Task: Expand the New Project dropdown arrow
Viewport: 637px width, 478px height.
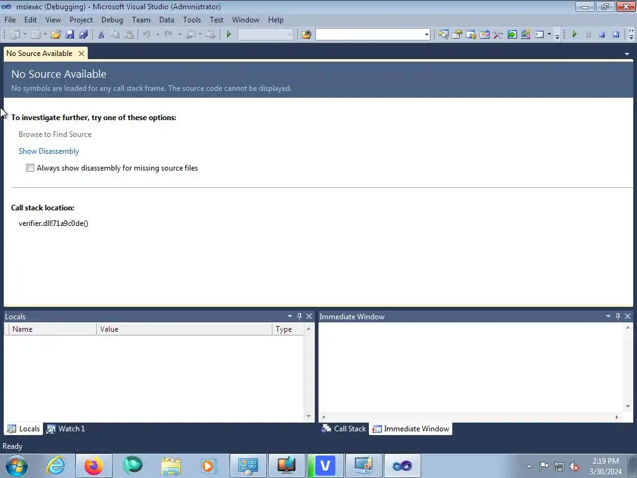Action: 24,35
